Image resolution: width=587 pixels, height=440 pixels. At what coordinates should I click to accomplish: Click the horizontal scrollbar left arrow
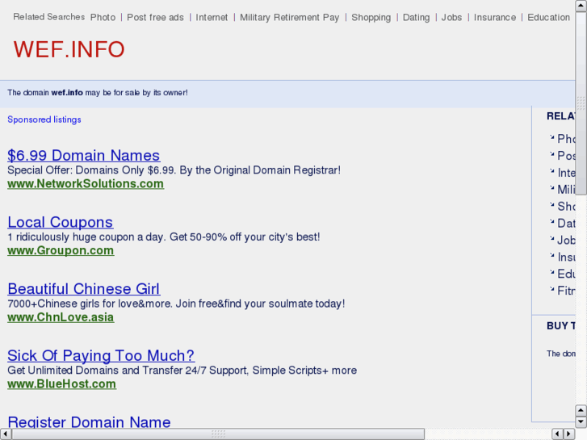5,434
